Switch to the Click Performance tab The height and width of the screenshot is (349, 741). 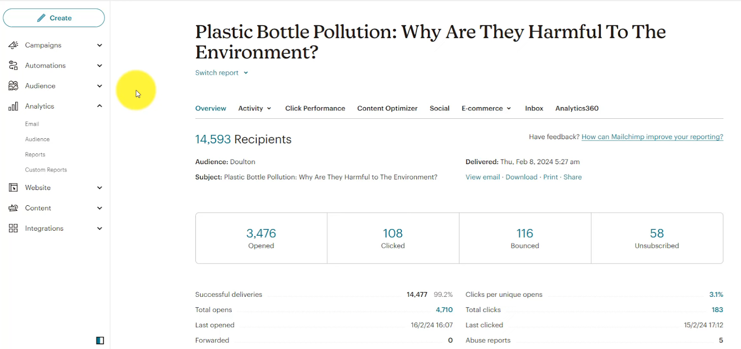[x=315, y=109]
